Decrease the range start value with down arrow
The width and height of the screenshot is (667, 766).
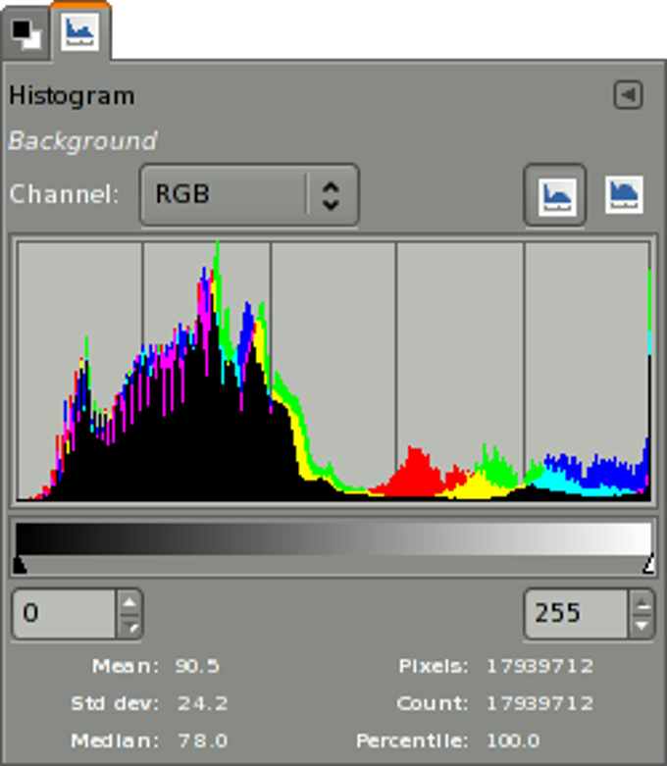(x=129, y=626)
